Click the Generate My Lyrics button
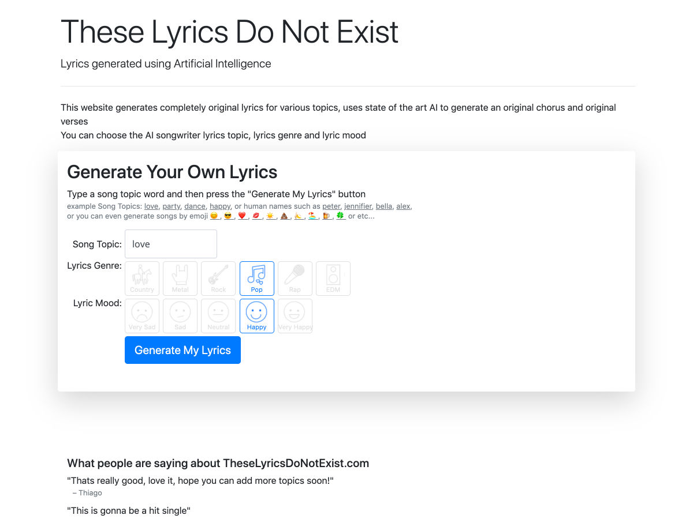Viewport: 693px width, 519px height. [x=182, y=350]
